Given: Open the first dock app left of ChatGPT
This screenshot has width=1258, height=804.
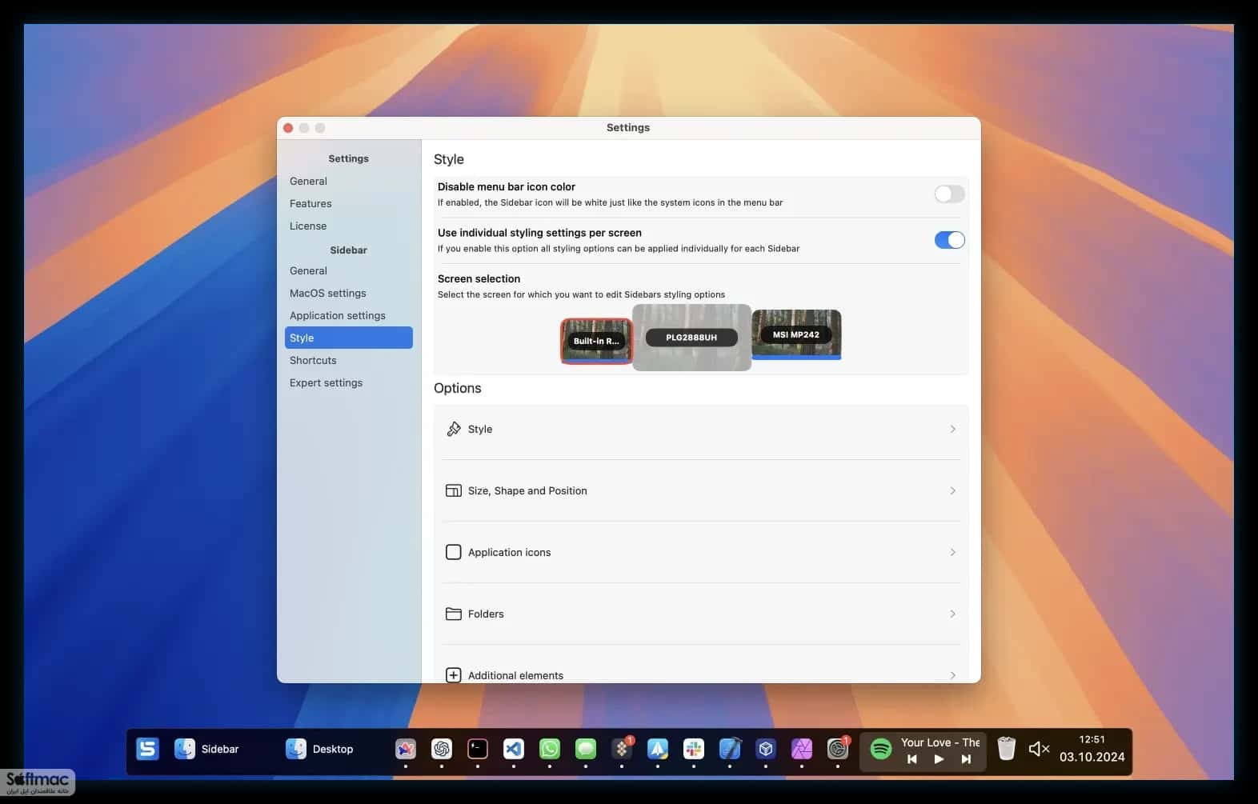Looking at the screenshot, I should [406, 749].
